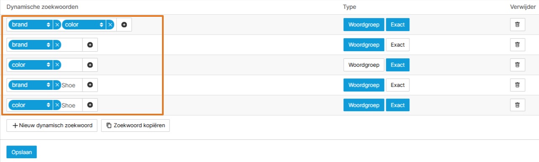
Task: Click the Opslaan button
Action: [22, 152]
